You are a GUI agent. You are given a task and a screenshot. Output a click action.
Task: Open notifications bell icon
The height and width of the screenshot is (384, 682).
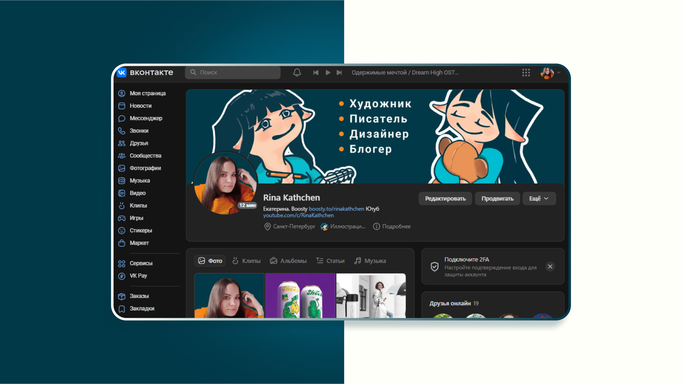coord(297,72)
